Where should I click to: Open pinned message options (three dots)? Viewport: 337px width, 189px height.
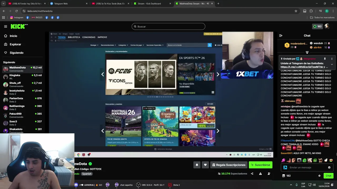pos(332,59)
